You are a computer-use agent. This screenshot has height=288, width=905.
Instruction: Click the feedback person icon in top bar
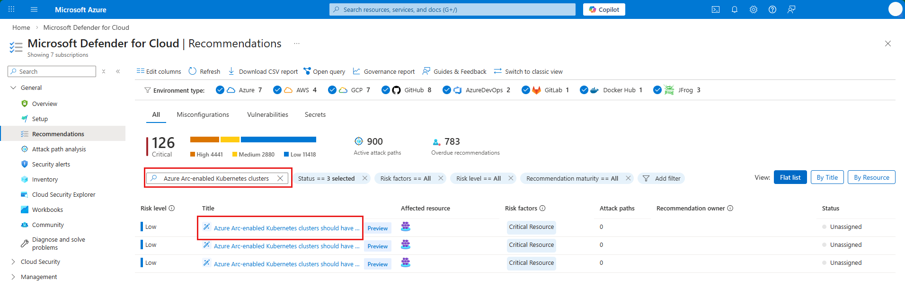click(791, 9)
